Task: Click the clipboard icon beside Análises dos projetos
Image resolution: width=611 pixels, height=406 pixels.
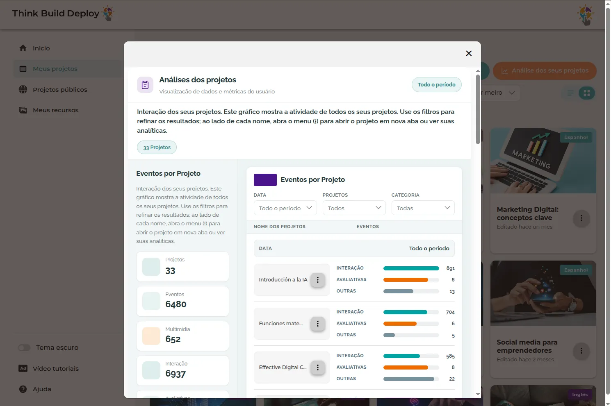Action: point(145,85)
